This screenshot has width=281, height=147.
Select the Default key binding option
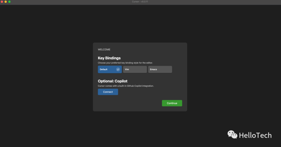tap(110, 69)
